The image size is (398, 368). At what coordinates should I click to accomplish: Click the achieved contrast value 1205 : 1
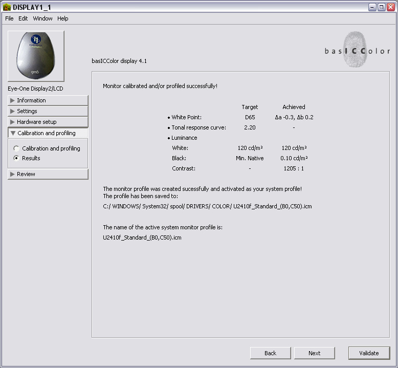[294, 168]
